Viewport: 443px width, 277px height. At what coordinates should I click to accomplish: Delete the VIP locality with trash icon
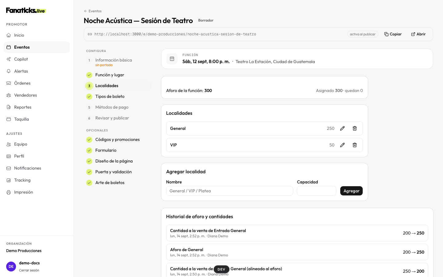(x=355, y=145)
